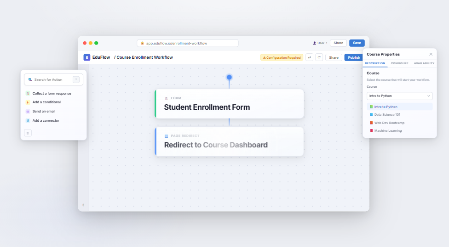Click the Configuration Required badge

(282, 57)
